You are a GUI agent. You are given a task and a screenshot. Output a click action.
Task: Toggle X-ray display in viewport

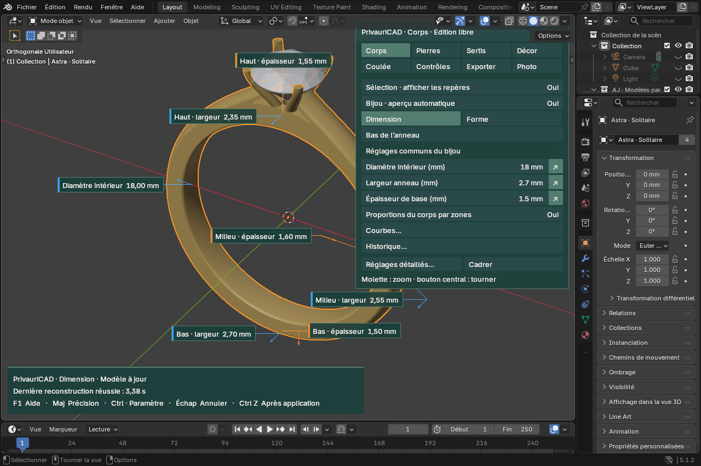coord(509,21)
